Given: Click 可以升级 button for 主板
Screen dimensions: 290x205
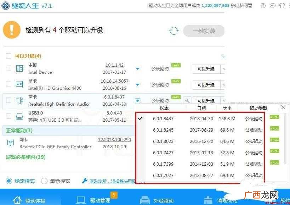Looking at the screenshot, I should coord(206,69).
